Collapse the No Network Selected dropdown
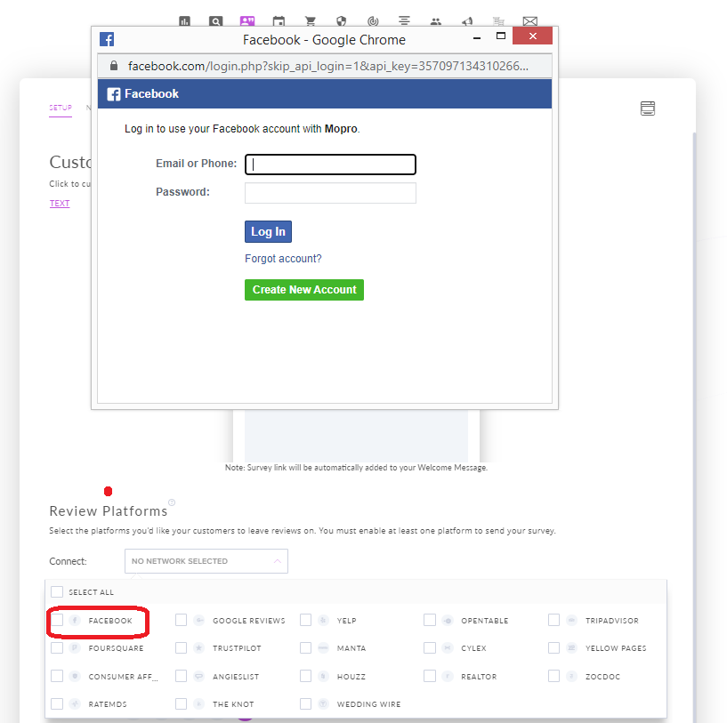Image resolution: width=727 pixels, height=723 pixels. 206,561
